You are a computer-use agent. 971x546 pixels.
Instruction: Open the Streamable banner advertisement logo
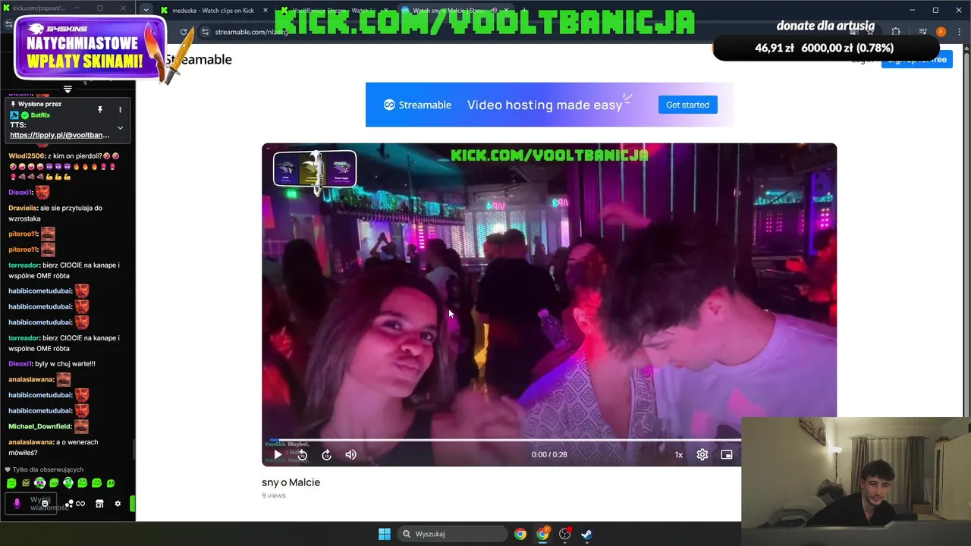(x=417, y=105)
